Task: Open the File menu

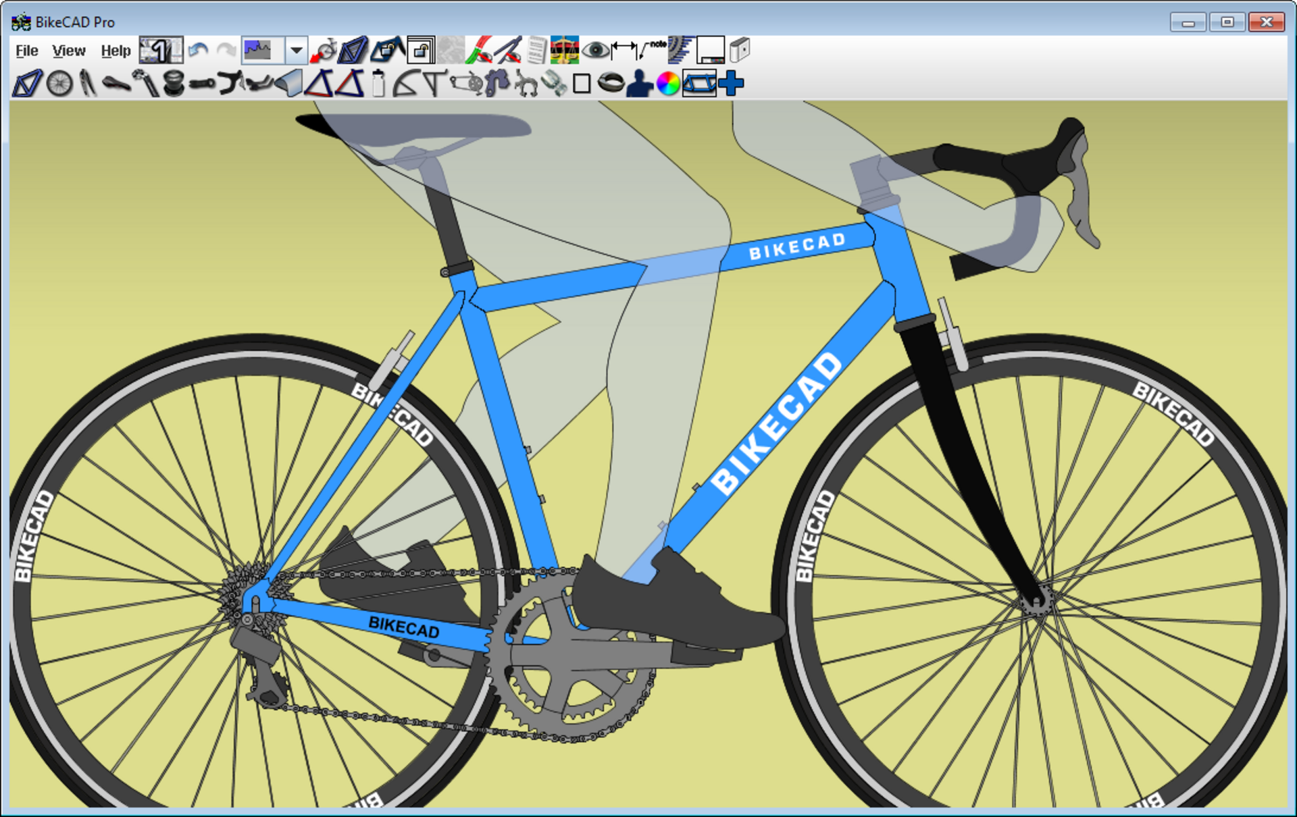Action: coord(27,51)
